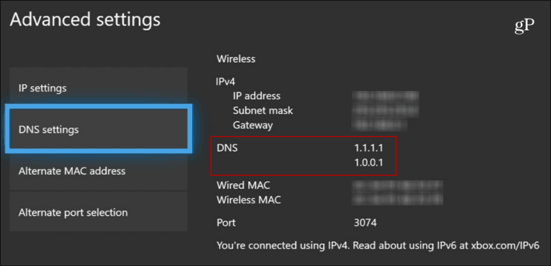Click the Advanced settings heading

pyautogui.click(x=85, y=20)
